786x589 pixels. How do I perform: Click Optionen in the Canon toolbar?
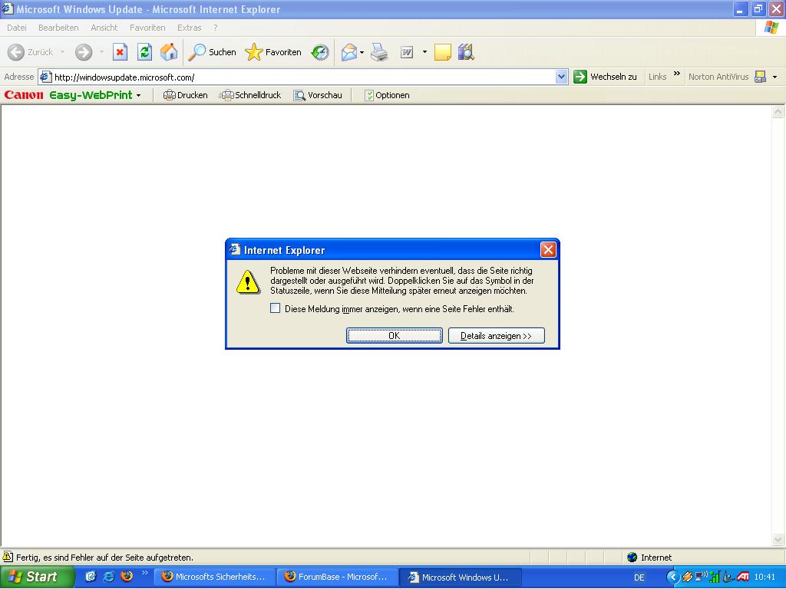tap(387, 95)
